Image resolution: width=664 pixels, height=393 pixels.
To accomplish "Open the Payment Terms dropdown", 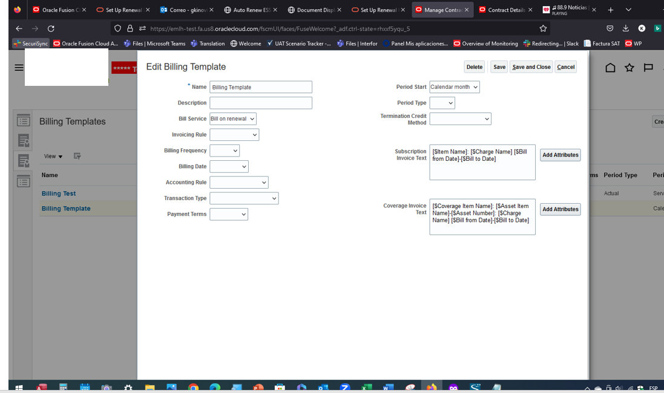I will click(x=229, y=215).
